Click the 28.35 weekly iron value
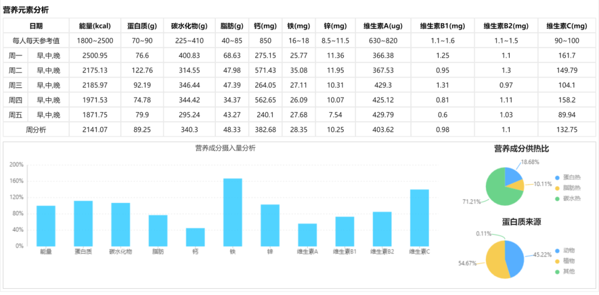 point(298,130)
